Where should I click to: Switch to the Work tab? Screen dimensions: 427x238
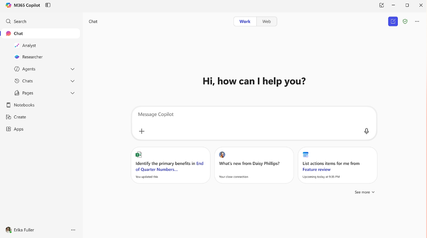245,22
